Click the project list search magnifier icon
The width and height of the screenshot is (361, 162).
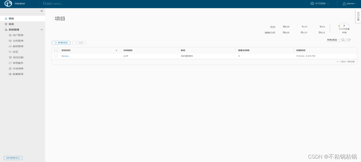coord(343,40)
